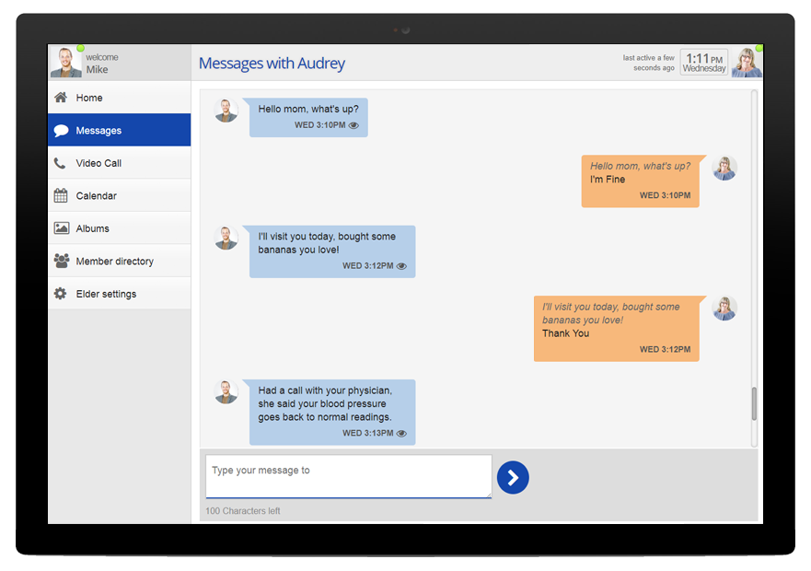Screen dimensions: 811x571
Task: Open Mike's profile photo in sidebar header
Action: 65,62
